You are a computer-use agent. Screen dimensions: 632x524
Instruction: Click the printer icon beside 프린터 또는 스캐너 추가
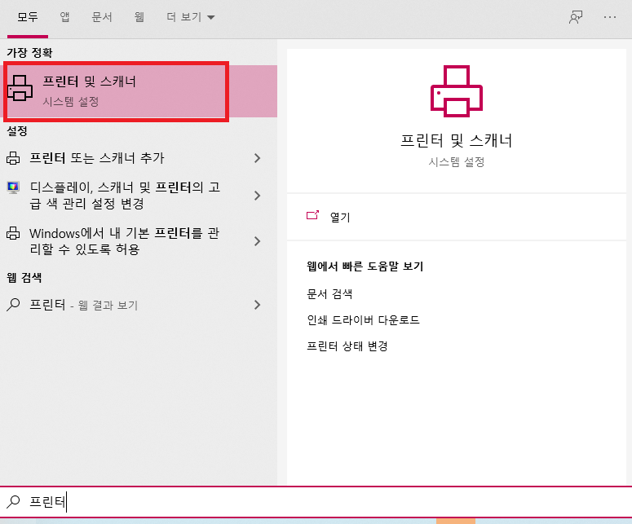click(13, 158)
